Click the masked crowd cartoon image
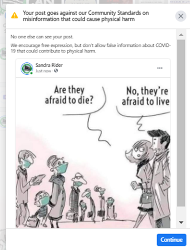The image size is (190, 250). pyautogui.click(x=93, y=153)
